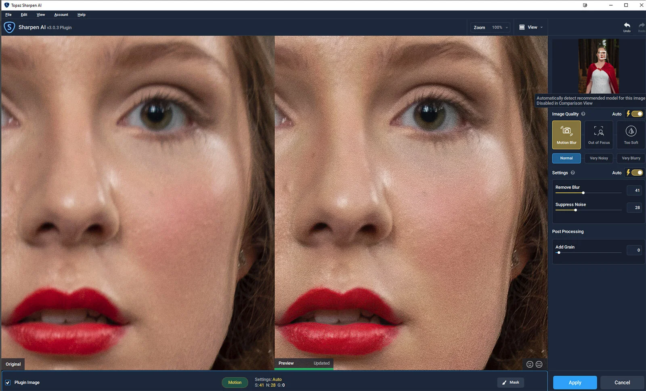Select the Very Blurry option

point(631,158)
